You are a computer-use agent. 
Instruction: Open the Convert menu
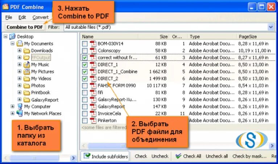coord(41,17)
